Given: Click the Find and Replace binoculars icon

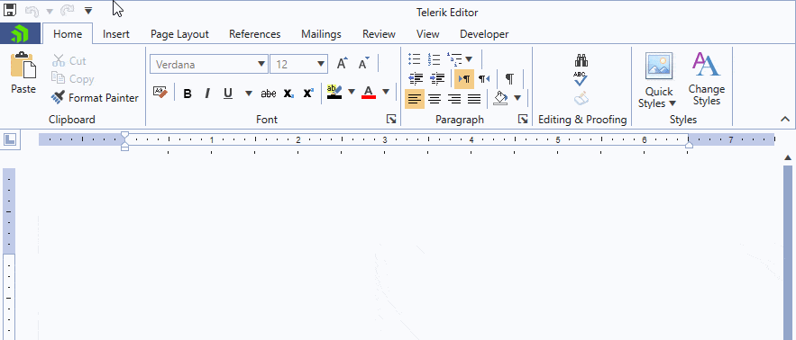Looking at the screenshot, I should 581,61.
